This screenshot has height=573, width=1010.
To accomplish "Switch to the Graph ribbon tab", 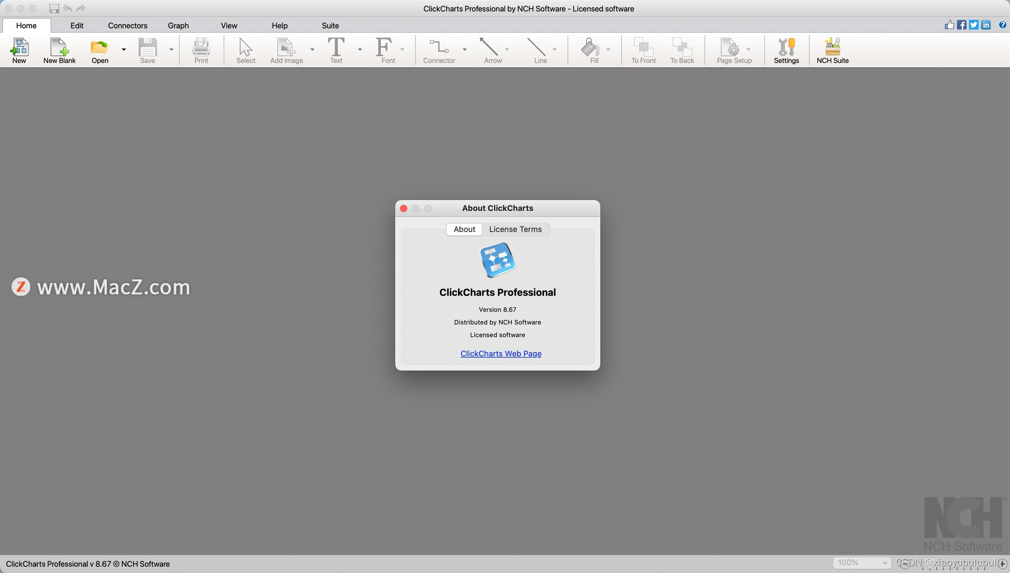I will point(178,25).
